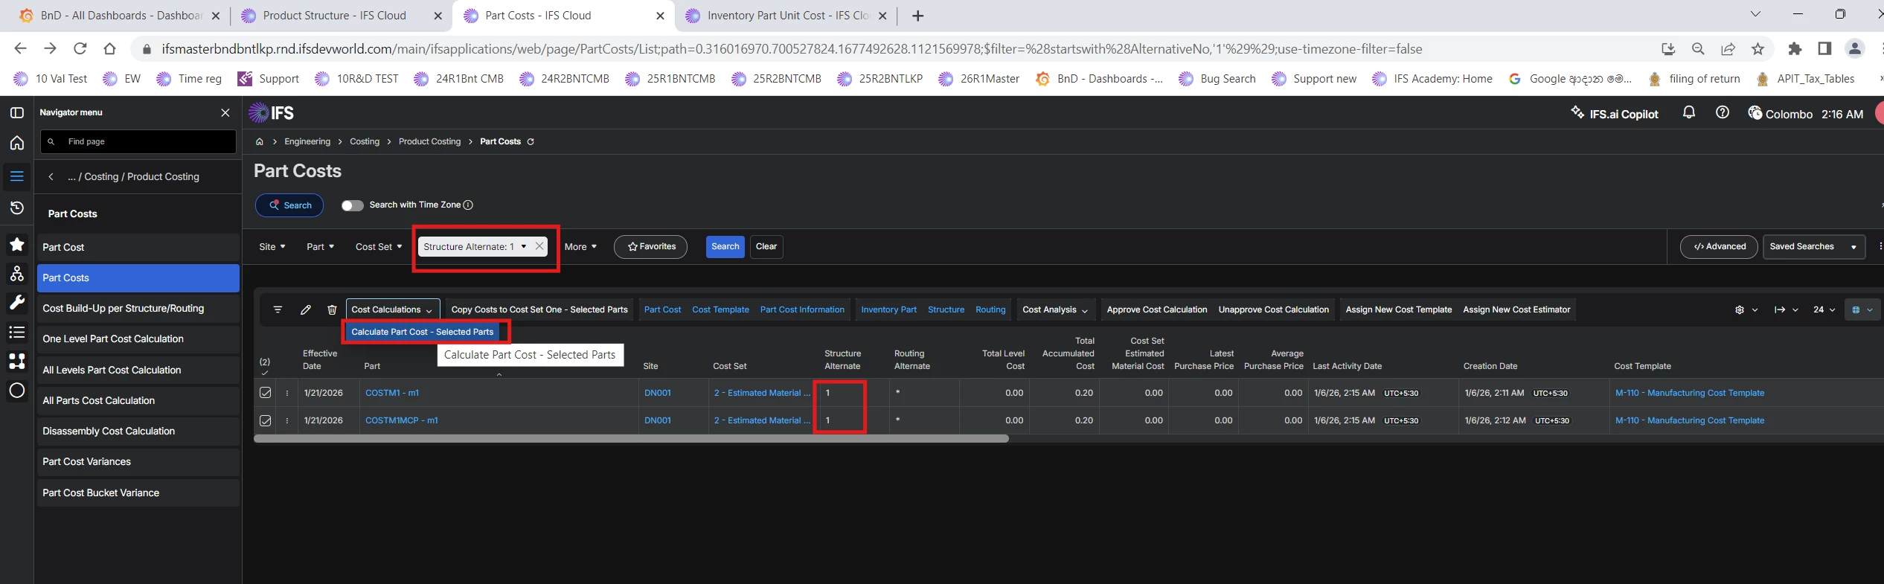The height and width of the screenshot is (584, 1884).
Task: Open Cost Build-Up per Structure/Routing page
Action: point(138,308)
